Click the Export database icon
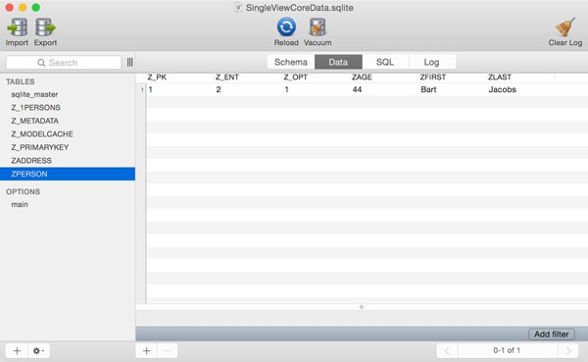The image size is (588, 362). coord(45,27)
